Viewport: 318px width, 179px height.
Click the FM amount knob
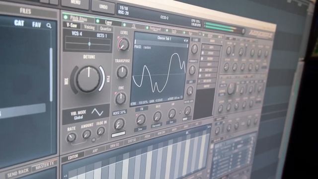tap(141, 119)
